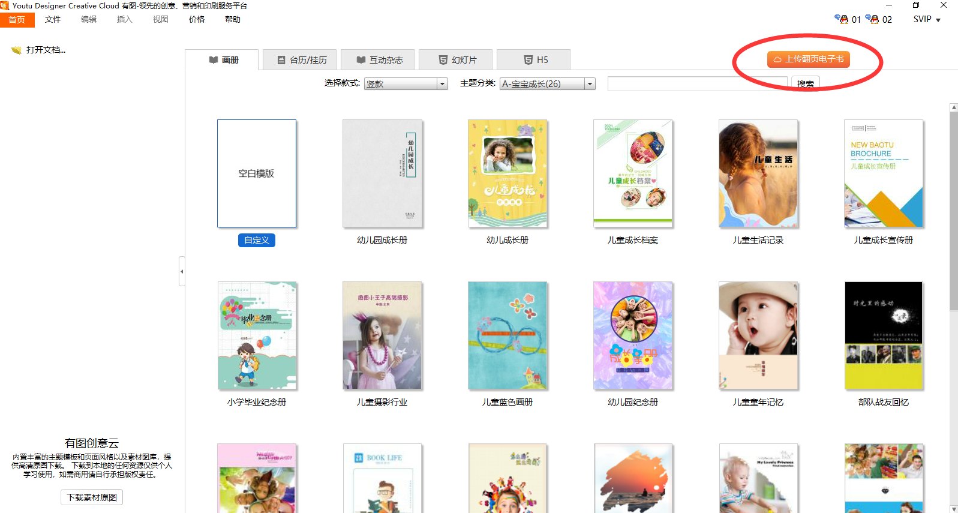This screenshot has height=513, width=958.
Task: Click the 02 user account icon
Action: point(872,19)
